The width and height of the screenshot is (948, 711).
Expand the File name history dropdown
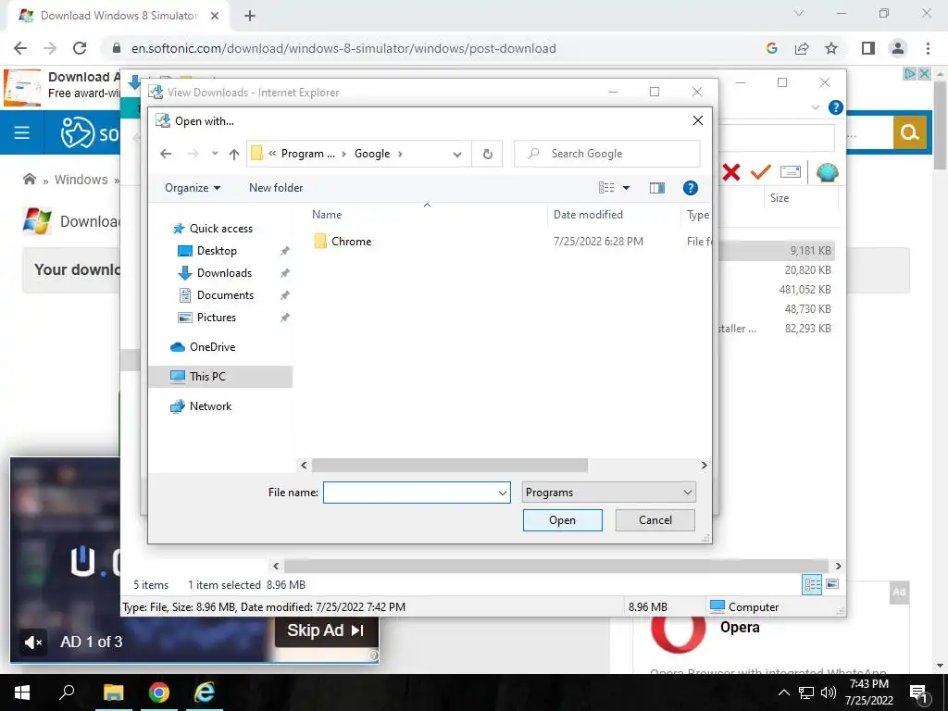tap(503, 493)
